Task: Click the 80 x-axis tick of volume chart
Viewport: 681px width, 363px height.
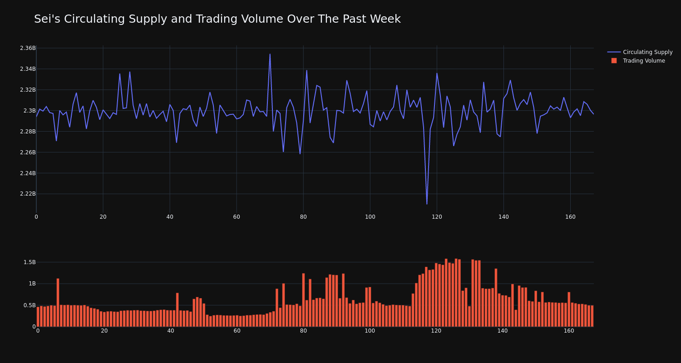Action: pyautogui.click(x=303, y=331)
